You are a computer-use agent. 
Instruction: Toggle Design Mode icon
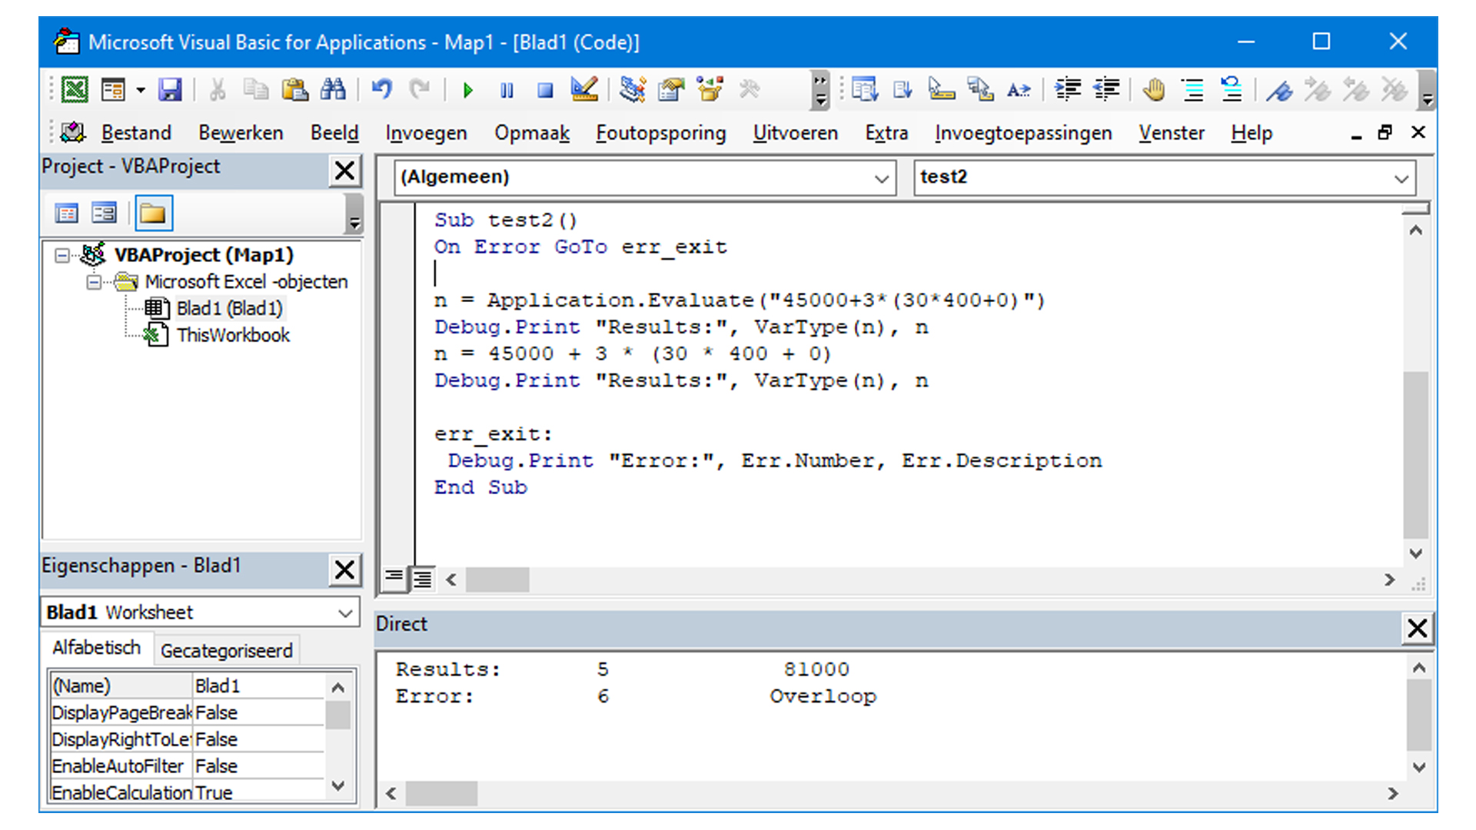[584, 90]
